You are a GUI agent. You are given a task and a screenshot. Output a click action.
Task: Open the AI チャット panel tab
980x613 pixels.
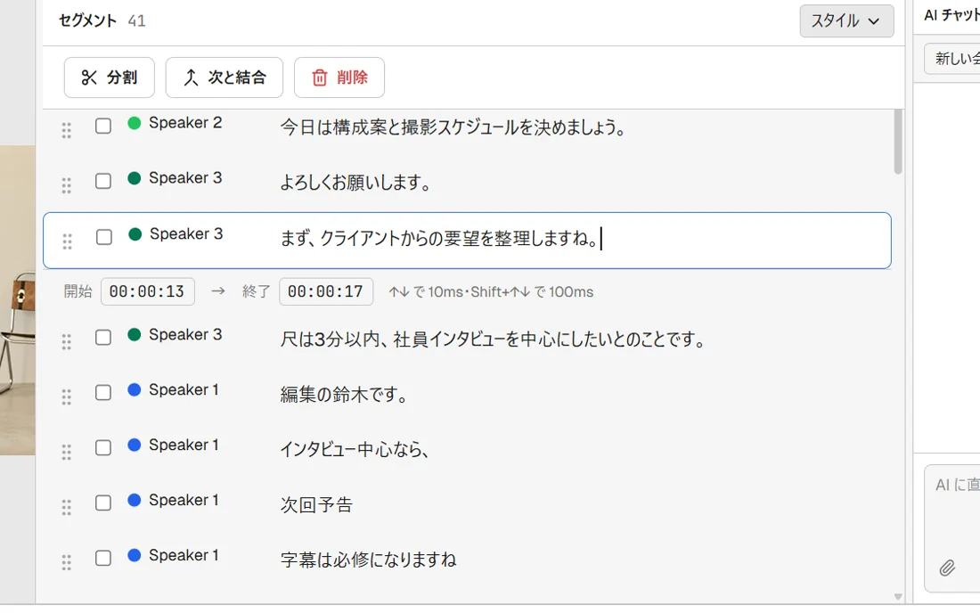point(951,15)
